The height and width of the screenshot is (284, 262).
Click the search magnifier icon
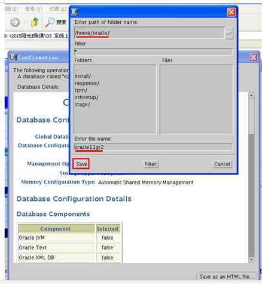[50, 22]
